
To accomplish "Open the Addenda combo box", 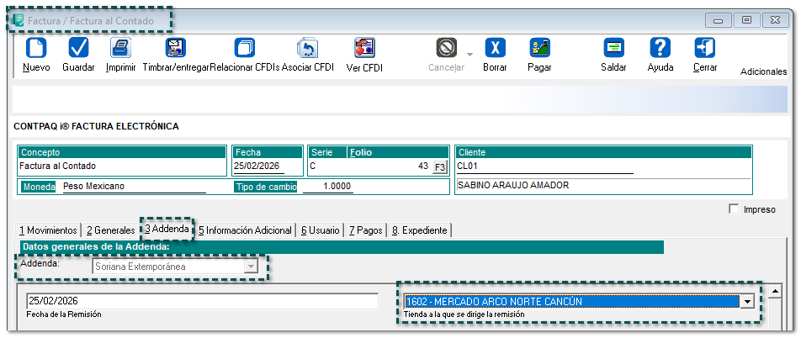I will [175, 267].
